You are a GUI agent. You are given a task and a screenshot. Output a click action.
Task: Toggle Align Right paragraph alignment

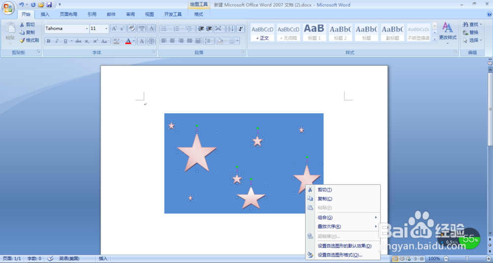181,40
